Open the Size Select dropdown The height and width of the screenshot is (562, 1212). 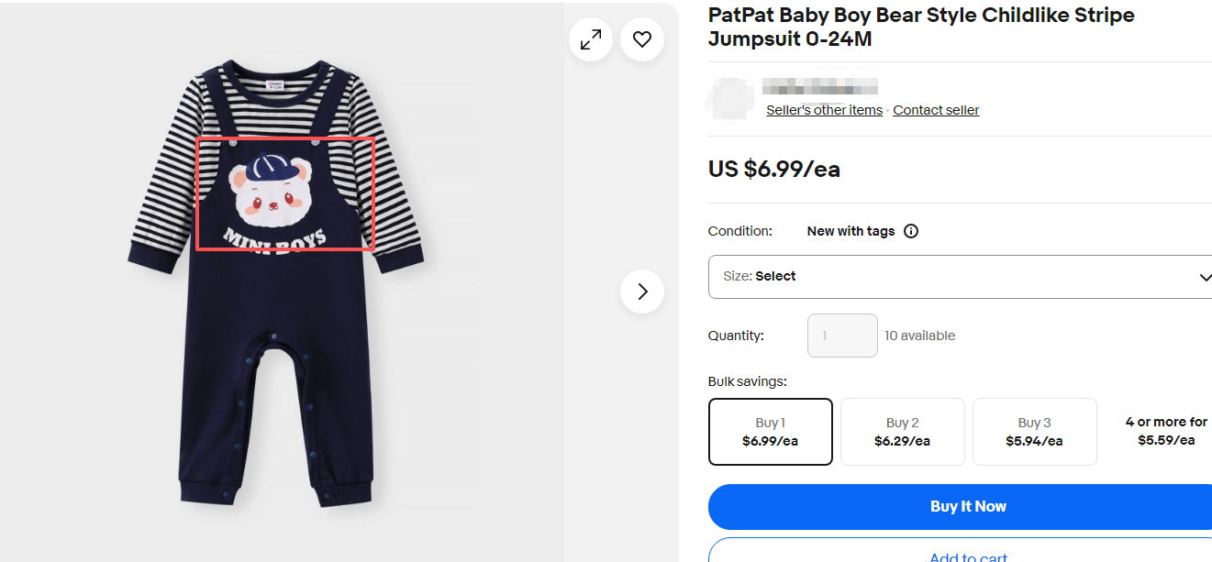960,277
